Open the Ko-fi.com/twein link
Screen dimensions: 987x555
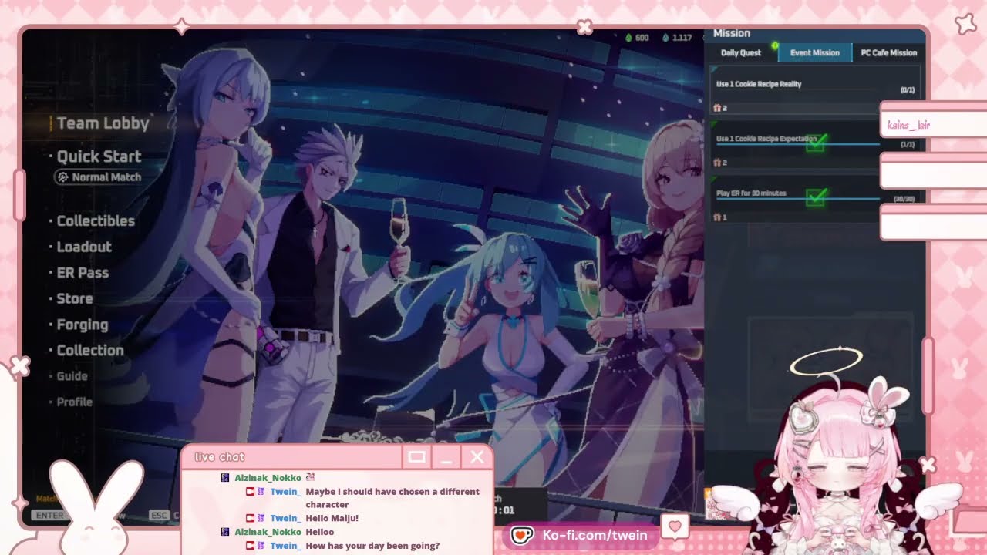coord(595,535)
